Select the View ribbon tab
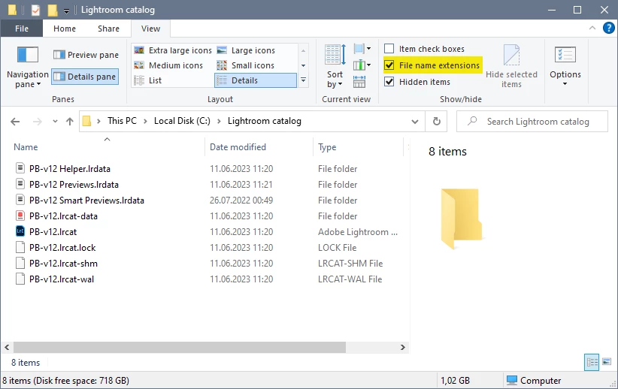Viewport: 618px width, 389px height. click(150, 29)
